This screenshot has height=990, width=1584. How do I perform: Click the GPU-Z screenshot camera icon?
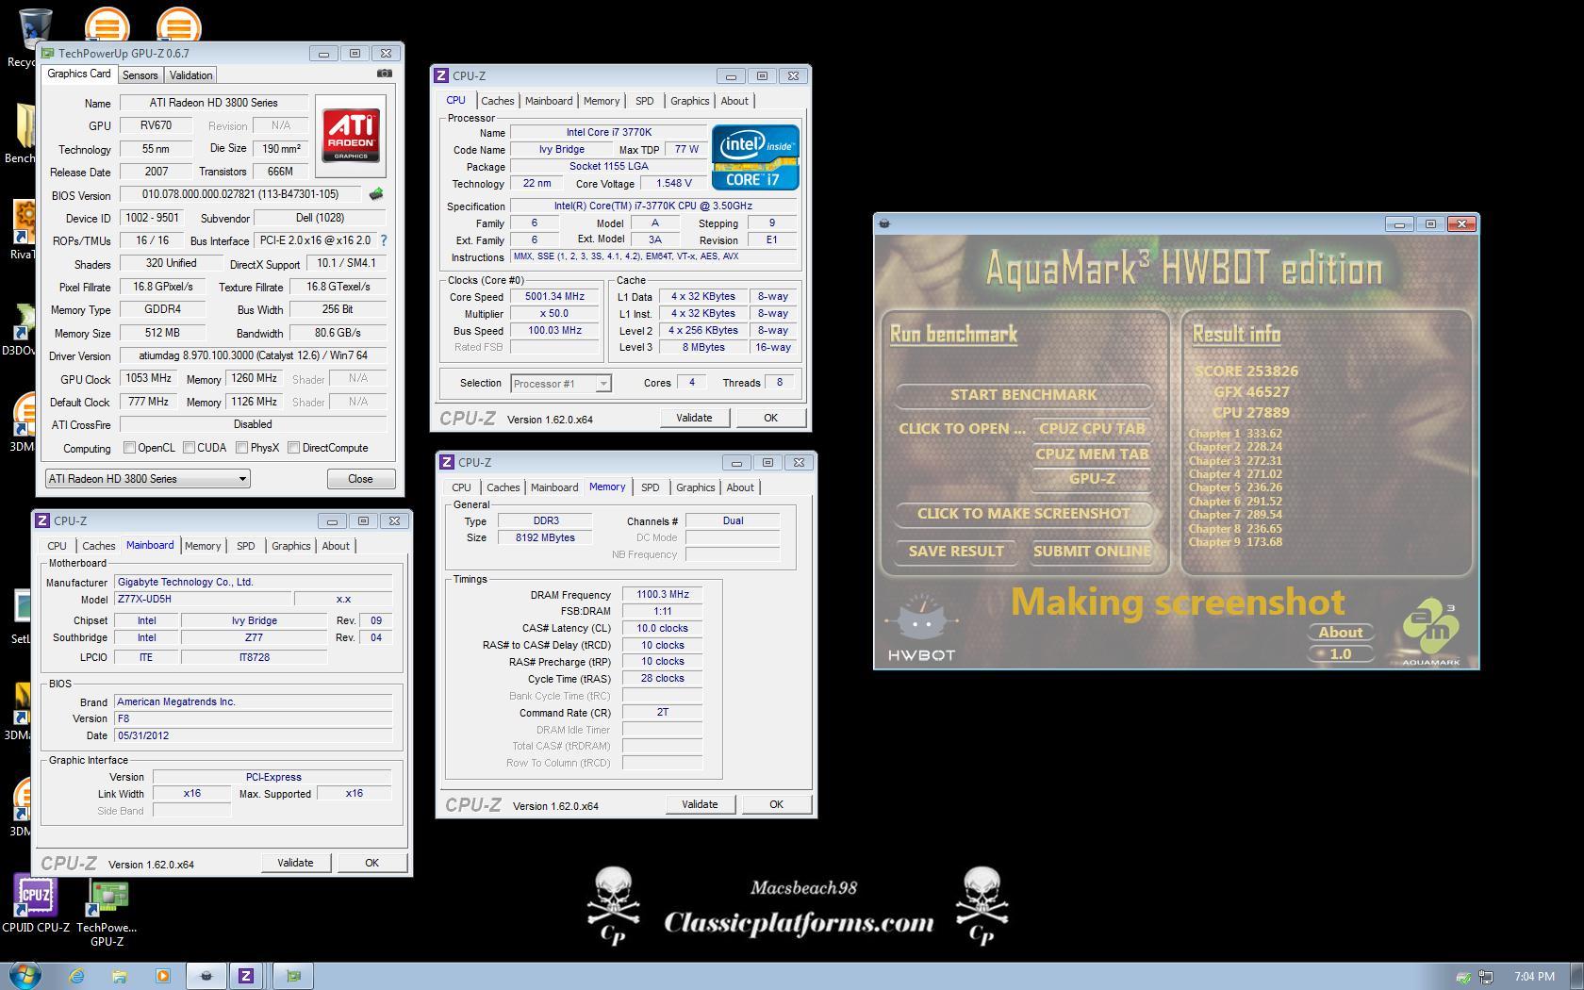click(x=385, y=74)
